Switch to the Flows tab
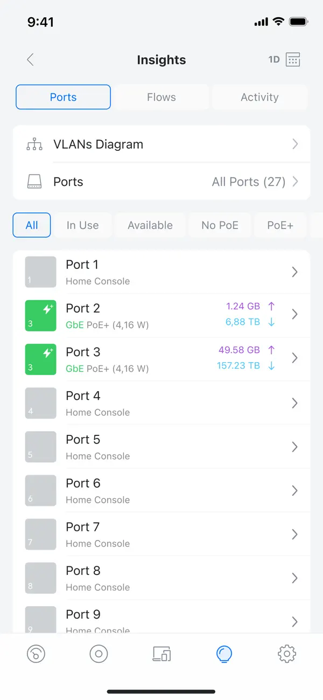Viewport: 323px width, 700px height. point(161,97)
